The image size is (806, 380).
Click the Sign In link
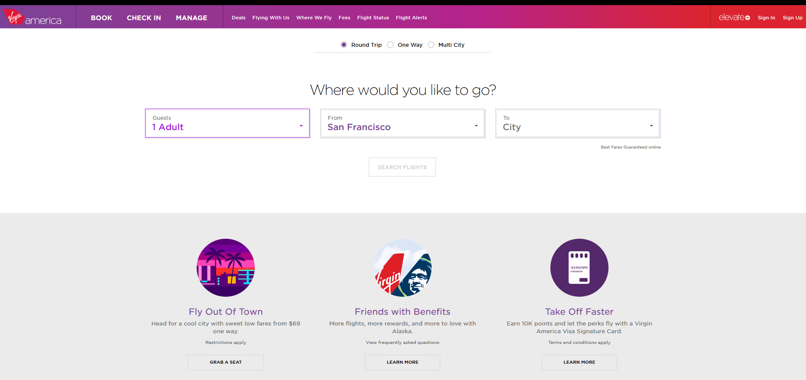pyautogui.click(x=766, y=18)
